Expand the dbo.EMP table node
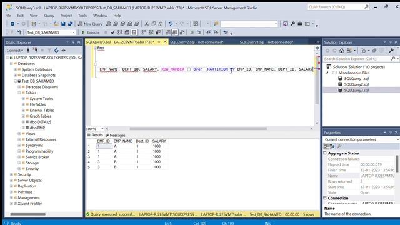400x225 pixels. pos(23,127)
